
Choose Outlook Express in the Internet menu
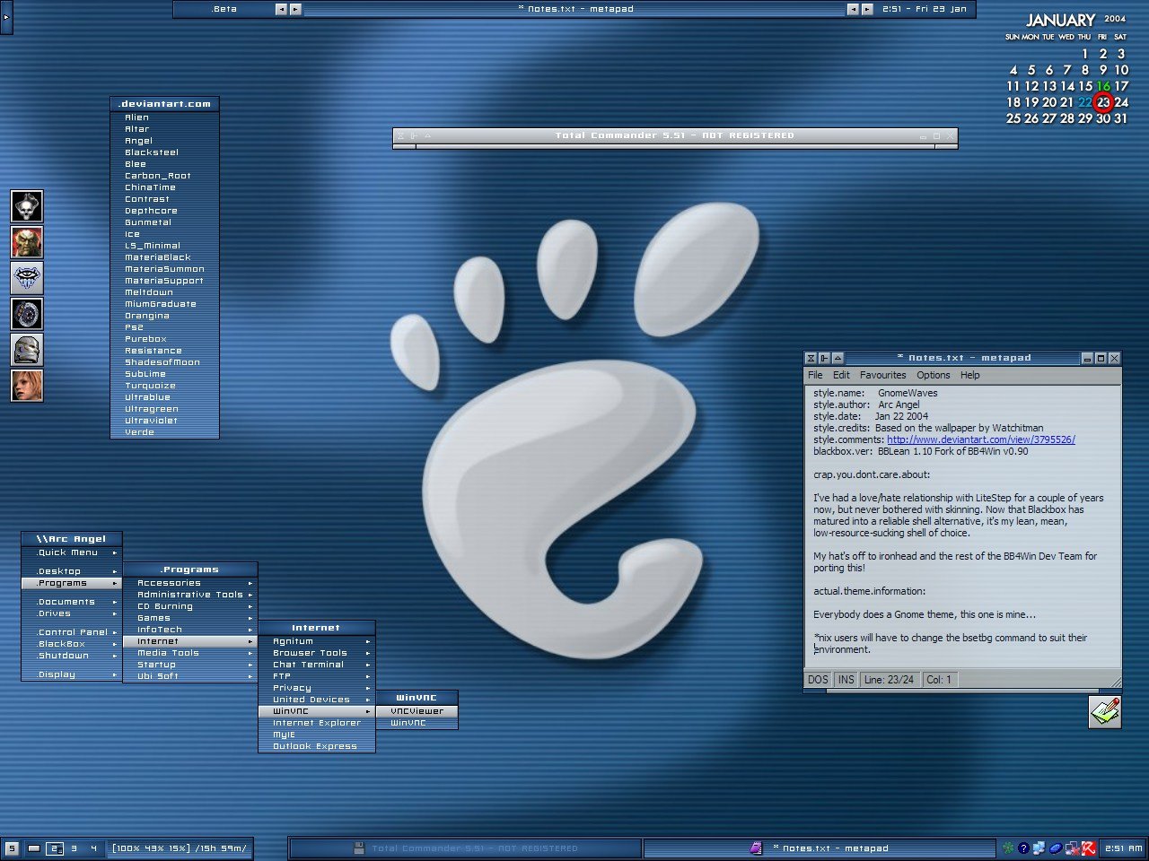pos(317,746)
